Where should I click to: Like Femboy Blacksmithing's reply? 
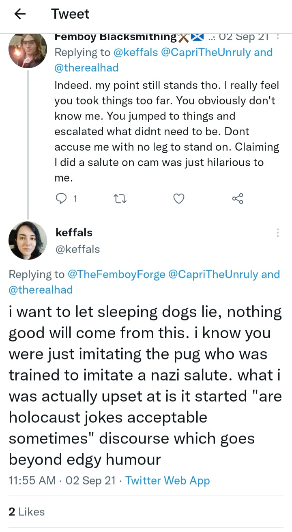point(179,198)
